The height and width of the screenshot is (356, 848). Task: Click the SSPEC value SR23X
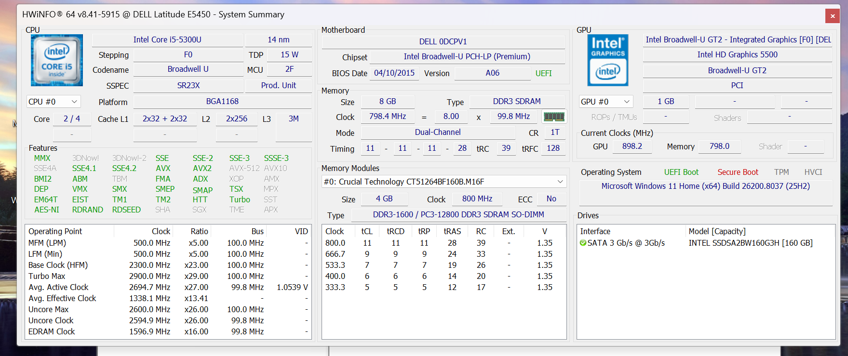coord(188,85)
